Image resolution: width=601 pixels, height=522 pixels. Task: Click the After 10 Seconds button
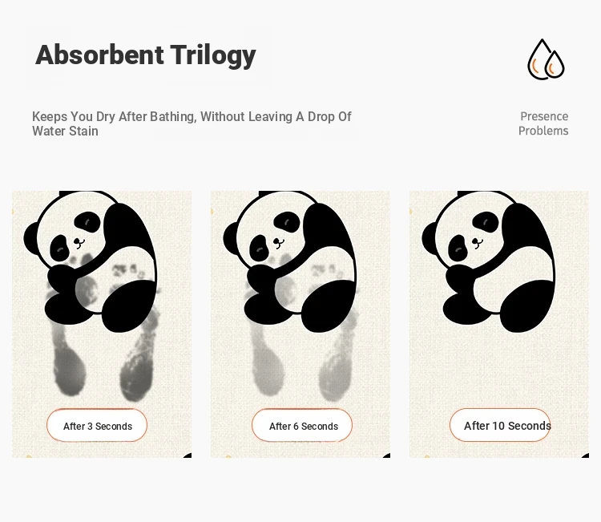(x=500, y=425)
